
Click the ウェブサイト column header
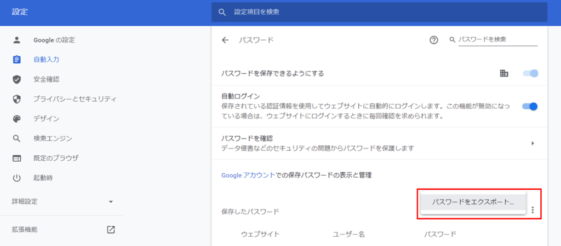click(260, 234)
